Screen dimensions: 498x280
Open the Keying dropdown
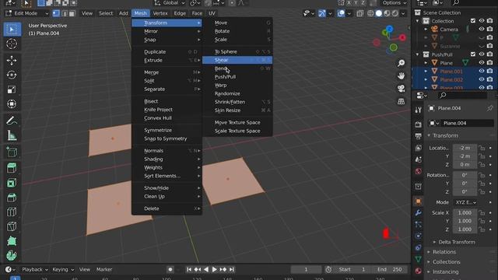[62, 269]
